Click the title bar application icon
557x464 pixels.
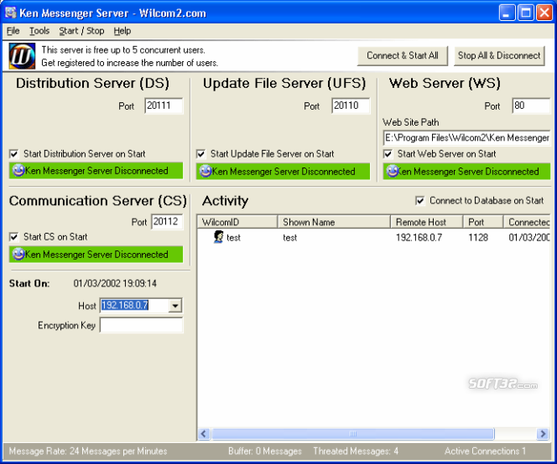11,13
